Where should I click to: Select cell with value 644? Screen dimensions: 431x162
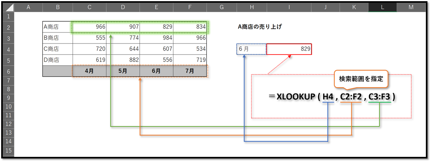(x=123, y=49)
